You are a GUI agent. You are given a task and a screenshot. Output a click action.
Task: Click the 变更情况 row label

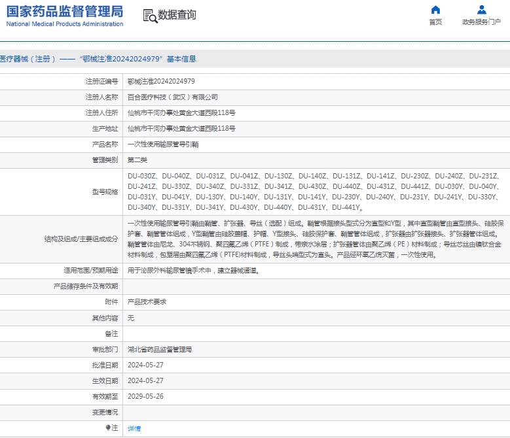105,413
